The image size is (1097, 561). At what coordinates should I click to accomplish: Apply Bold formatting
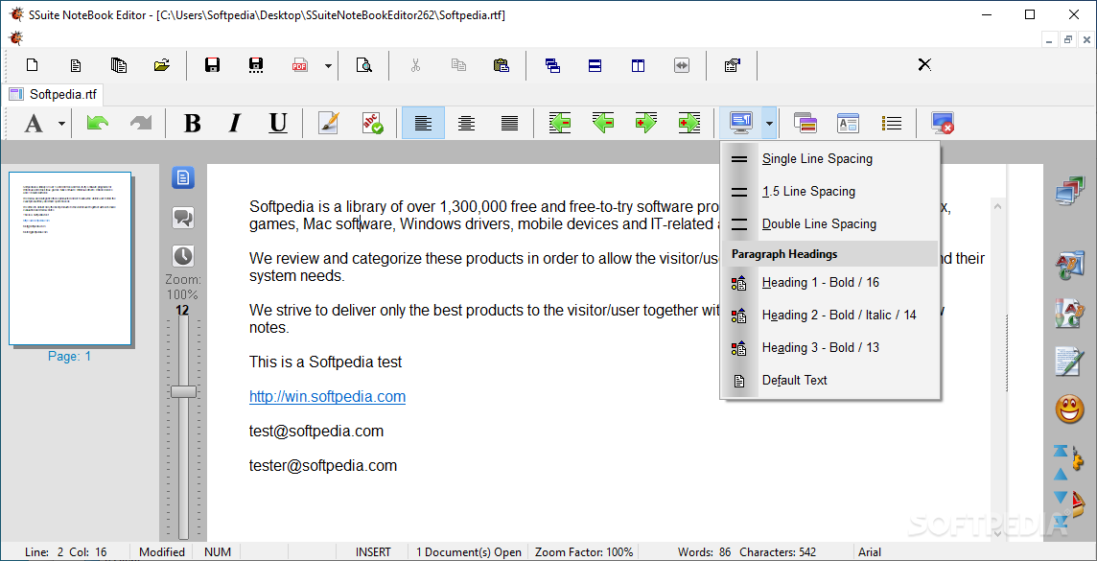click(192, 123)
